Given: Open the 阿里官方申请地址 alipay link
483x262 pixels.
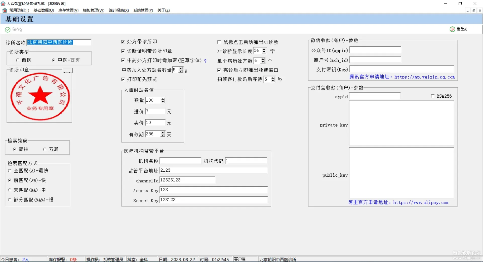Looking at the screenshot, I should point(398,203).
